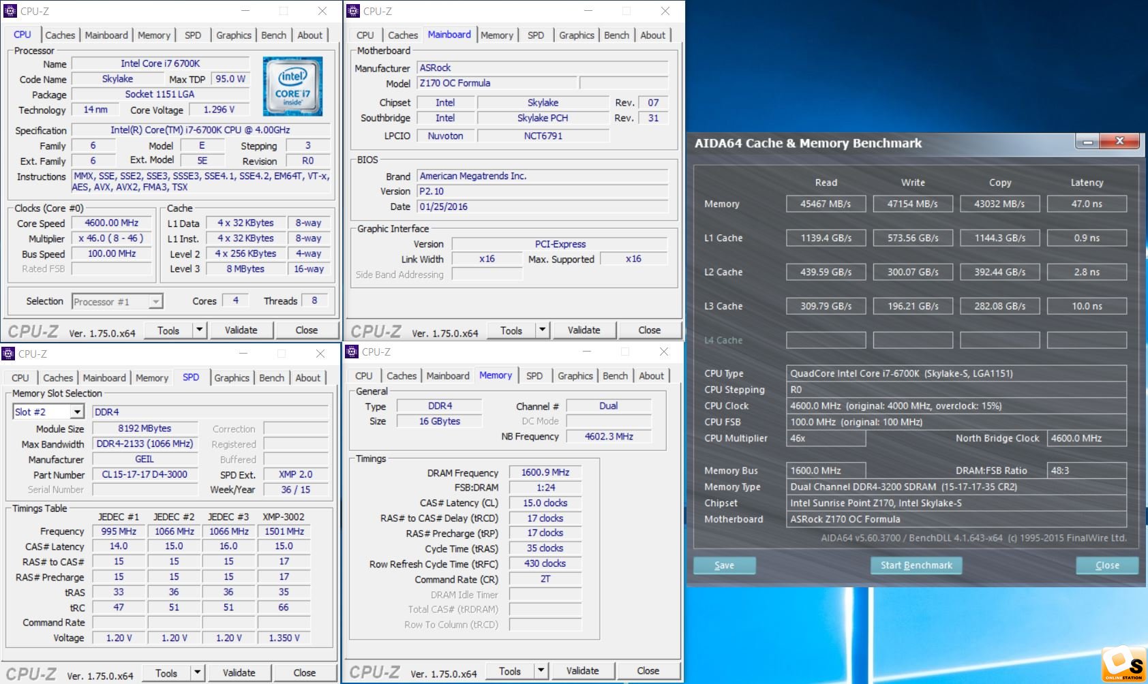Viewport: 1148px width, 684px height.
Task: Expand Tools arrow in SPD window
Action: coord(197,673)
